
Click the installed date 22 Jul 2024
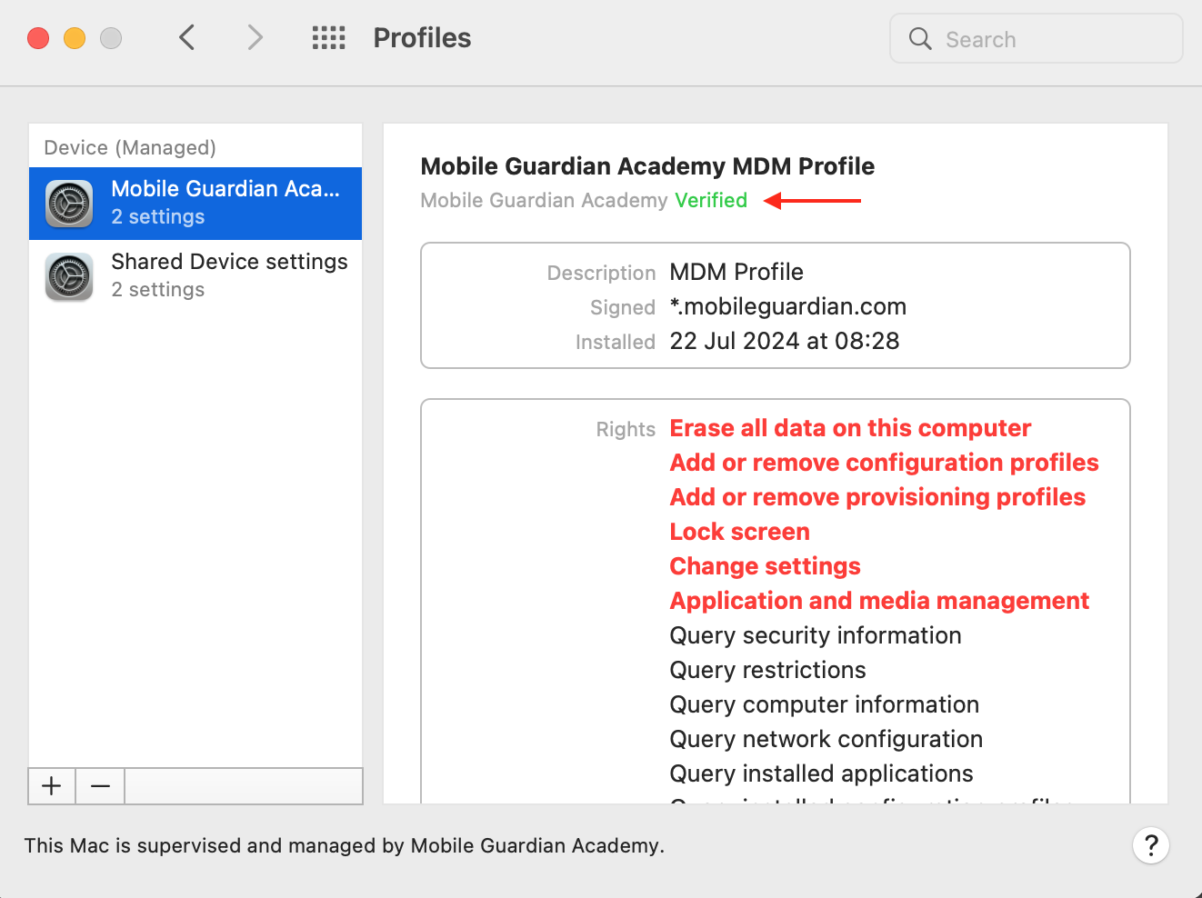(x=785, y=341)
